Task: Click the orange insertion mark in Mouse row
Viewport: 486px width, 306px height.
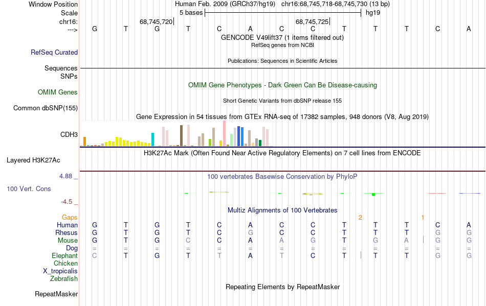Action: pyautogui.click(x=423, y=240)
